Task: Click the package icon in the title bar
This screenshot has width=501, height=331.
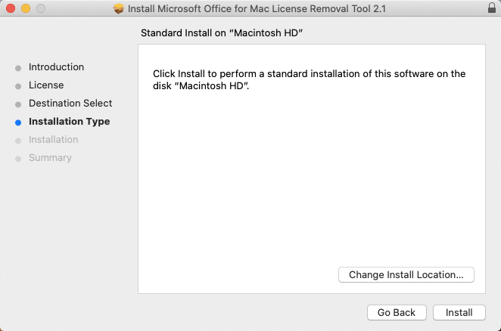Action: (x=119, y=9)
